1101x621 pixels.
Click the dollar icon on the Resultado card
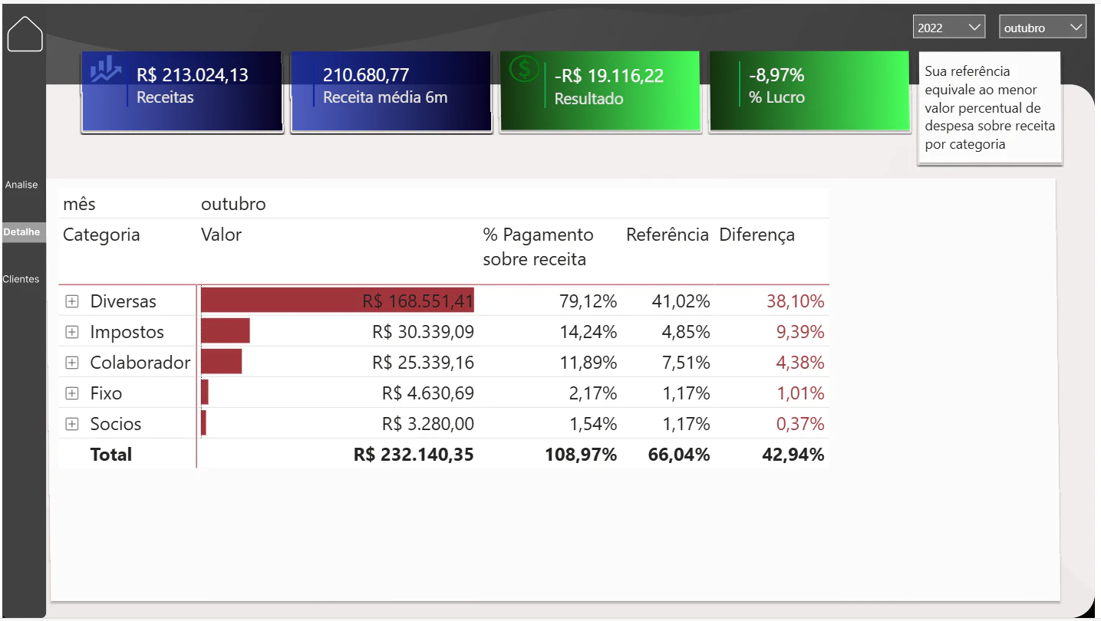524,69
